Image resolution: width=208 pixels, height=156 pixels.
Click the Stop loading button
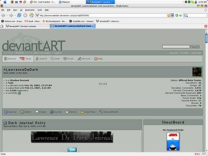pos(25,15)
